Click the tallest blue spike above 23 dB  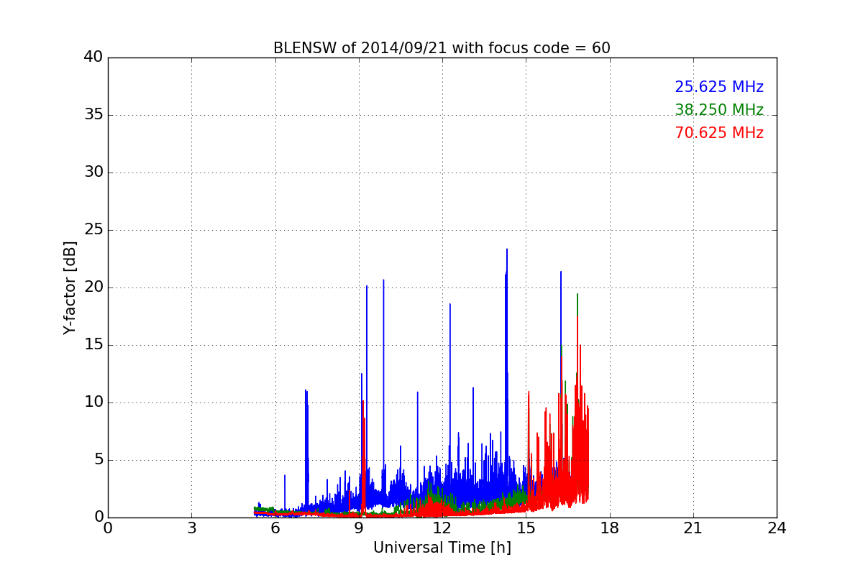pyautogui.click(x=507, y=250)
